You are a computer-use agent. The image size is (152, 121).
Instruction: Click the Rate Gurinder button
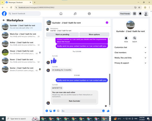pyautogui.click(x=74, y=101)
